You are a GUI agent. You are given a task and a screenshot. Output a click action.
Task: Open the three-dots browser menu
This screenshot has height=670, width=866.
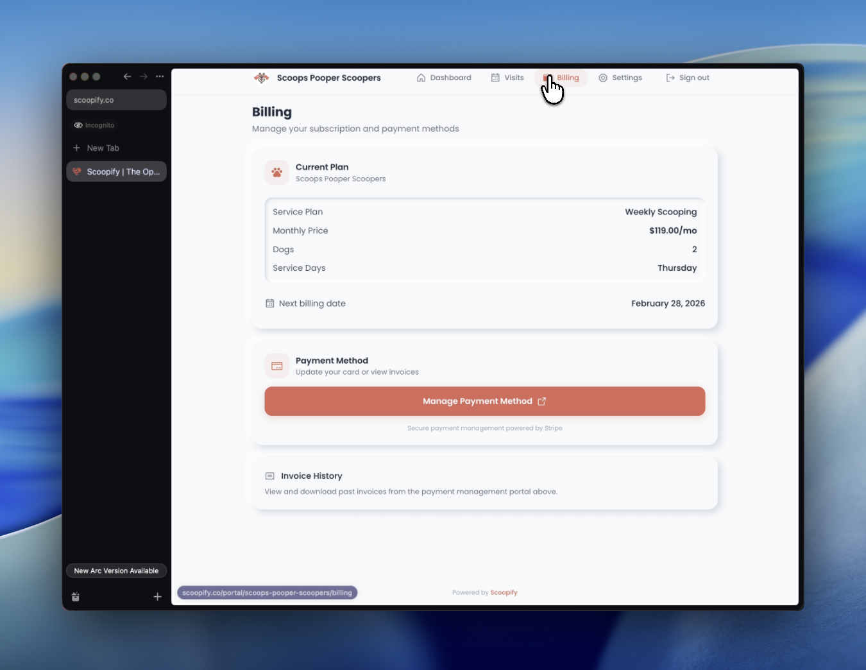pyautogui.click(x=160, y=76)
